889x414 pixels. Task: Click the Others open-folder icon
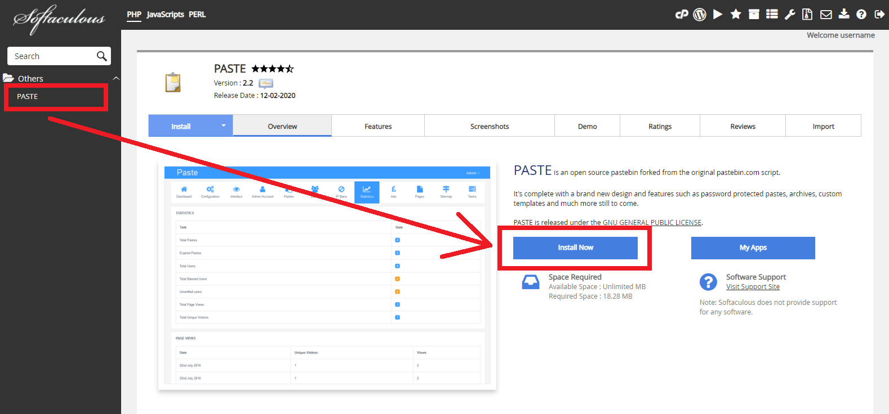8,78
